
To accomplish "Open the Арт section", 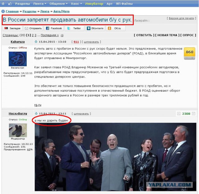I will (109, 4).
